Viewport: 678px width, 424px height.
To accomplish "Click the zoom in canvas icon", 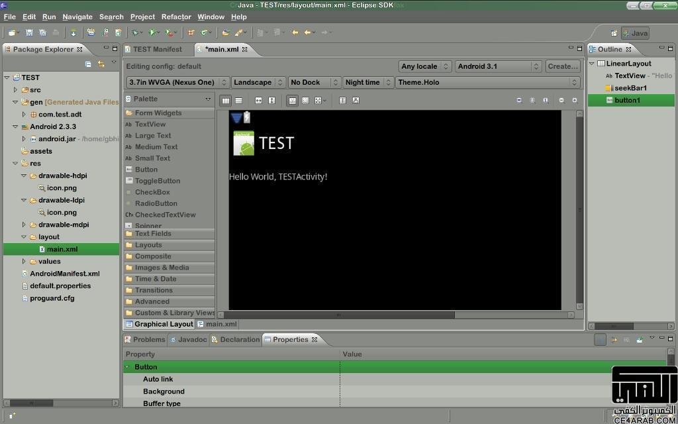I will [575, 101].
